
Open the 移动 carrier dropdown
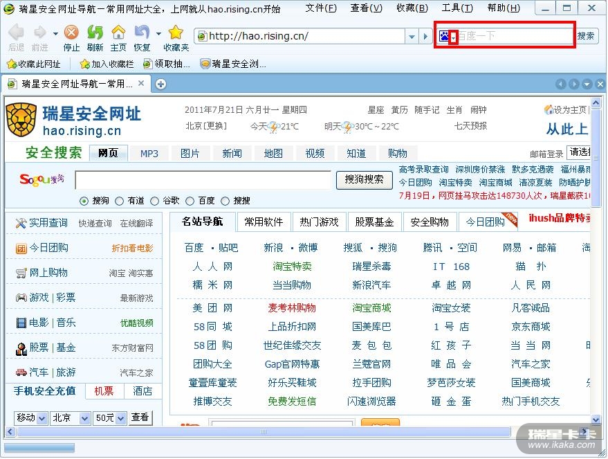pyautogui.click(x=42, y=419)
